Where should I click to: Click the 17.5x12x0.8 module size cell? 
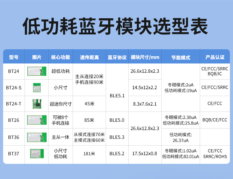(x=145, y=154)
